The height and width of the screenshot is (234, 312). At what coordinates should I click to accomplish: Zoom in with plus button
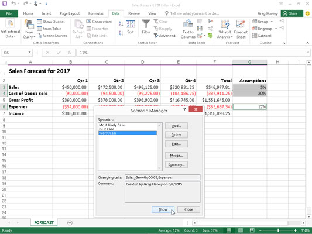(x=295, y=230)
